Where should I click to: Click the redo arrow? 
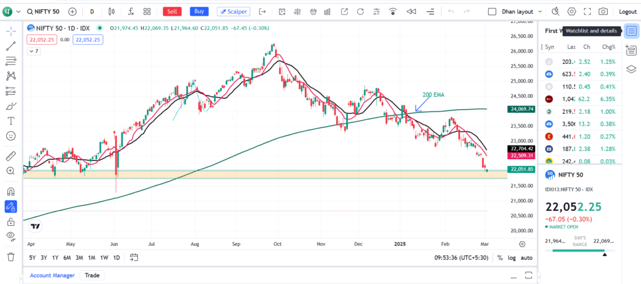[x=466, y=11]
